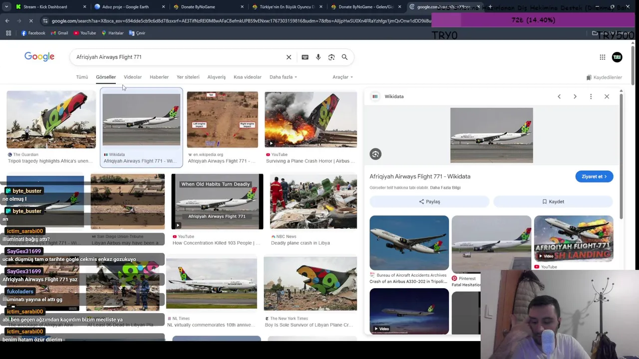The image size is (639, 359).
Task: Open the on-screen keyboard input tool
Action: click(305, 57)
